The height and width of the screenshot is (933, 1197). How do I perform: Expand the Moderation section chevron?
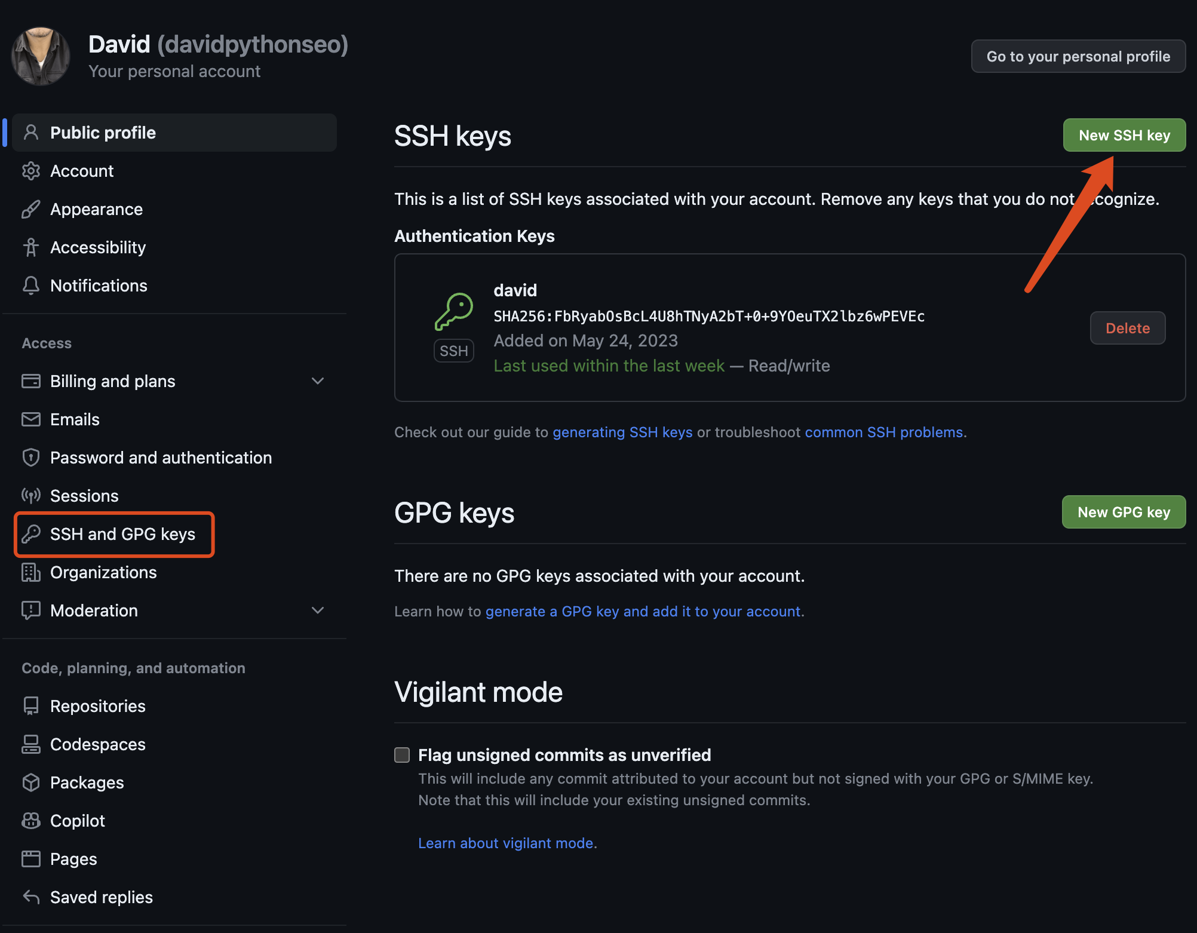[318, 610]
